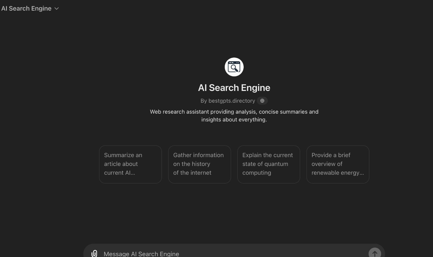
Task: Click the paperclip attach file icon
Action: [94, 254]
